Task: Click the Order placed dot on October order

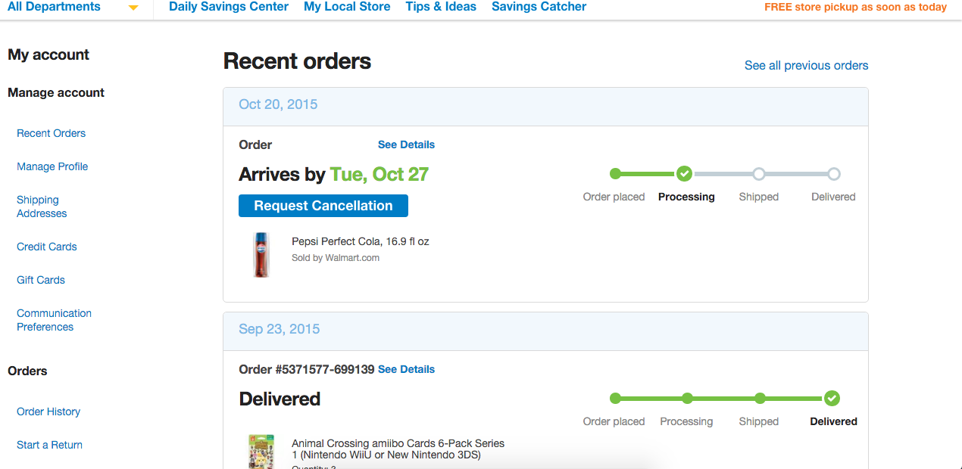Action: (615, 174)
